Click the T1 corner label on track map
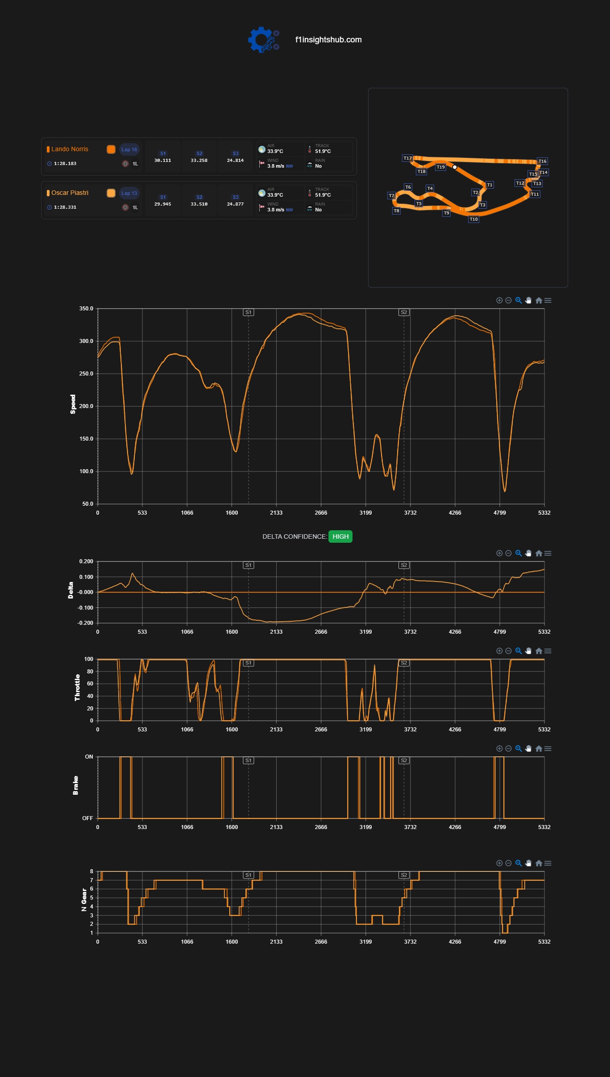Screen dimensions: 610x1077 point(490,185)
